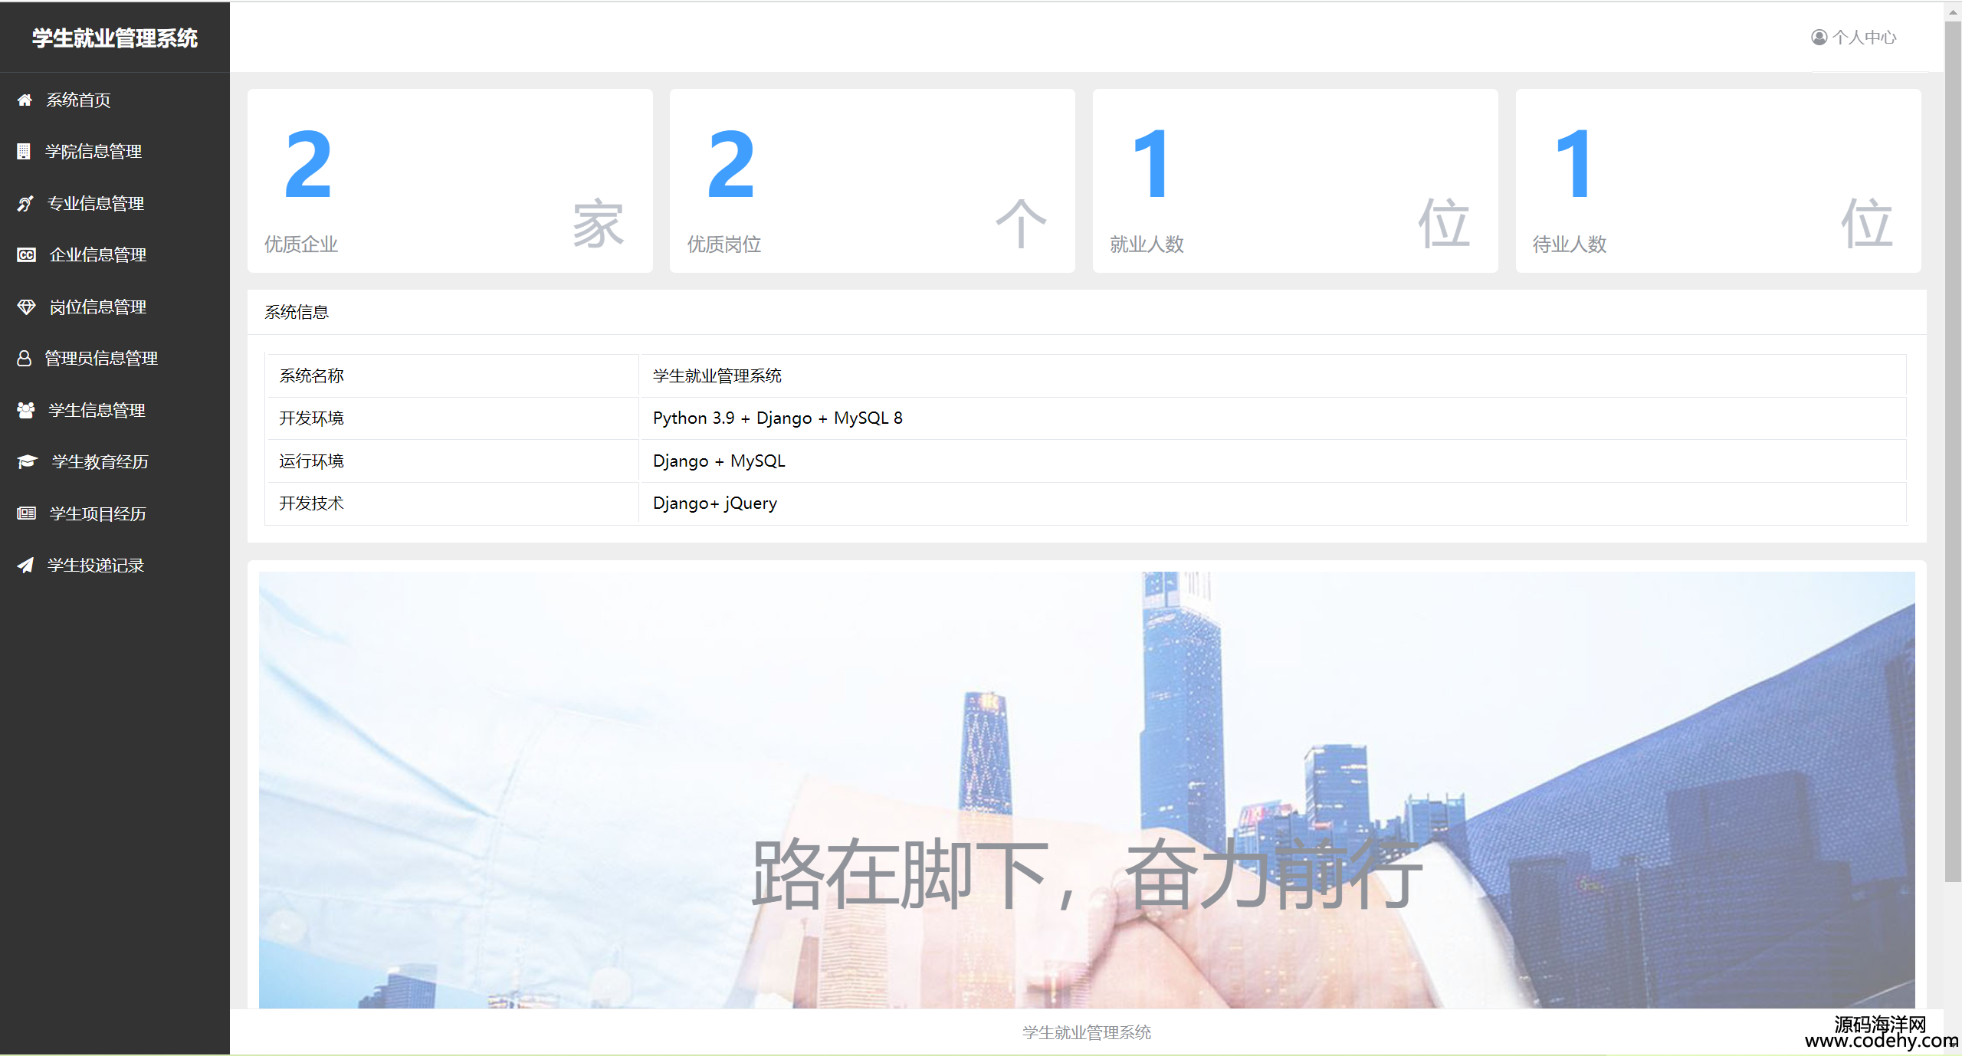Viewport: 1962px width, 1056px height.
Task: Click the user icon for 管理员信息管理
Action: [25, 358]
